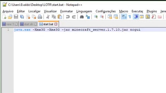The image size is (166, 93).
Task: Open the Plugins menu
Action: click(152, 11)
